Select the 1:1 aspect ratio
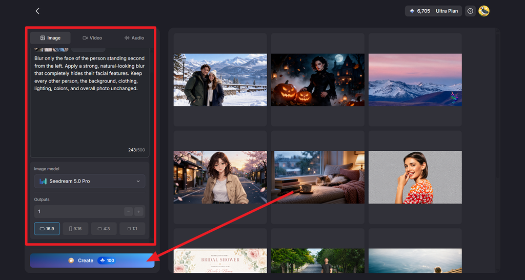 click(x=132, y=229)
